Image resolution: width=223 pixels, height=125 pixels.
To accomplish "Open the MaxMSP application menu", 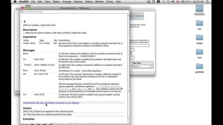I will (24, 1).
